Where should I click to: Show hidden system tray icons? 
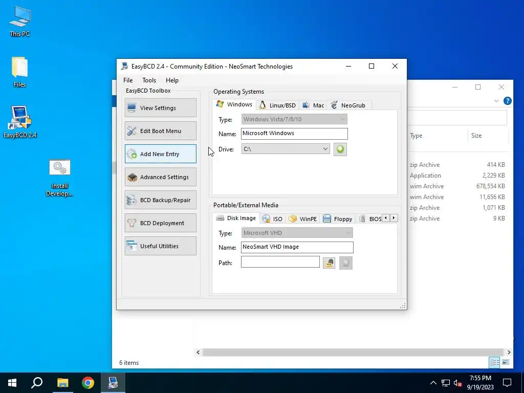[x=433, y=383]
